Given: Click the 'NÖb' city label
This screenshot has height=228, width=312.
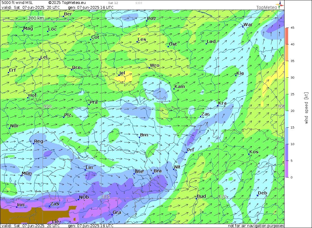Looking at the screenshot, I should click(84, 197).
